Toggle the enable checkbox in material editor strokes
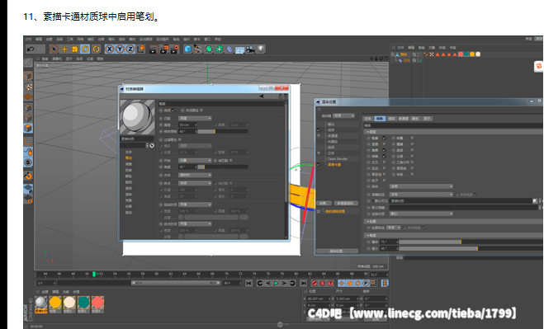Viewport: 544px width, 329px height. point(173,110)
